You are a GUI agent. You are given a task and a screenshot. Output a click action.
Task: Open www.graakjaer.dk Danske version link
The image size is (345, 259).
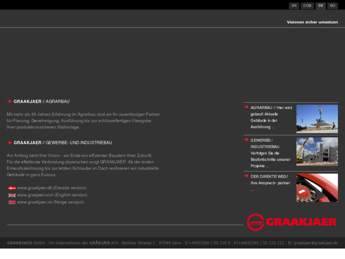pyautogui.click(x=52, y=188)
